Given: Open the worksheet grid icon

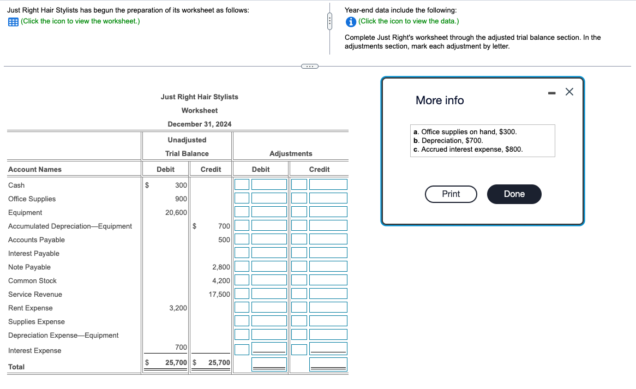Looking at the screenshot, I should (x=13, y=22).
